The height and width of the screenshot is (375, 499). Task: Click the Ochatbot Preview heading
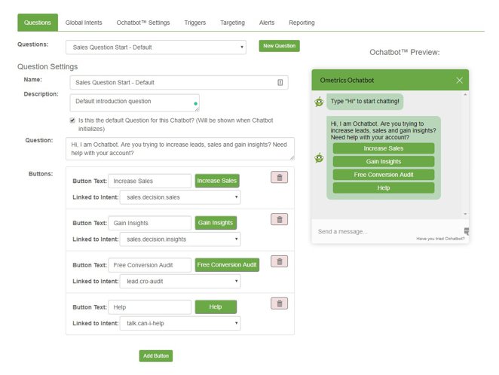tap(405, 52)
